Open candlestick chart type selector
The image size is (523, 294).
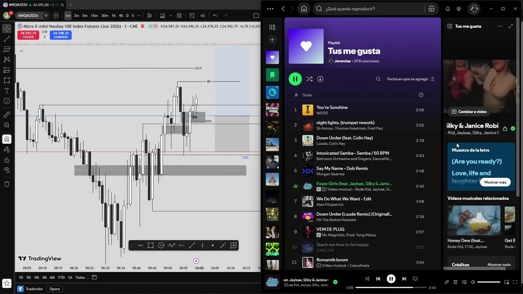pos(150,16)
